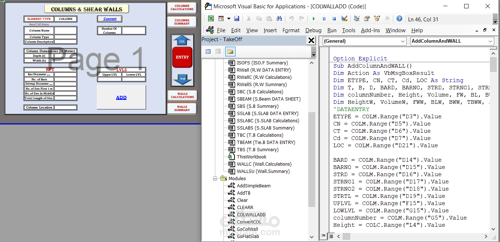This screenshot has height=242, width=500.
Task: Open the Tools menu
Action: point(349,30)
